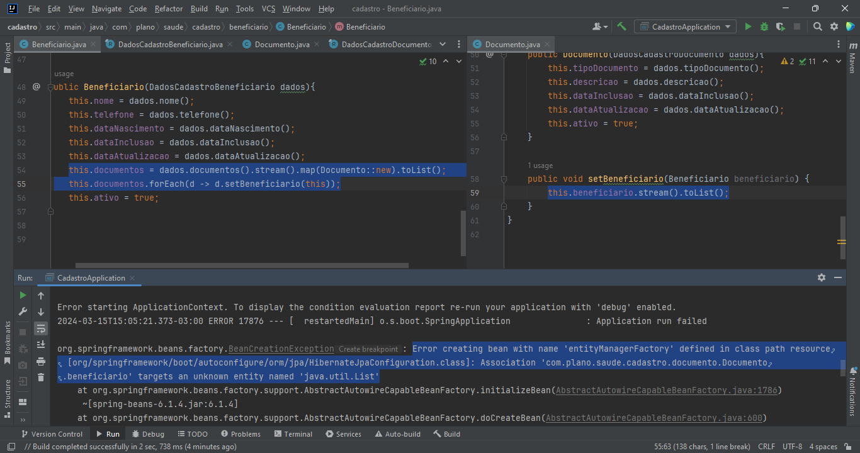Expand more Run toolbar actions chevrons
The height and width of the screenshot is (453, 860).
point(23,419)
